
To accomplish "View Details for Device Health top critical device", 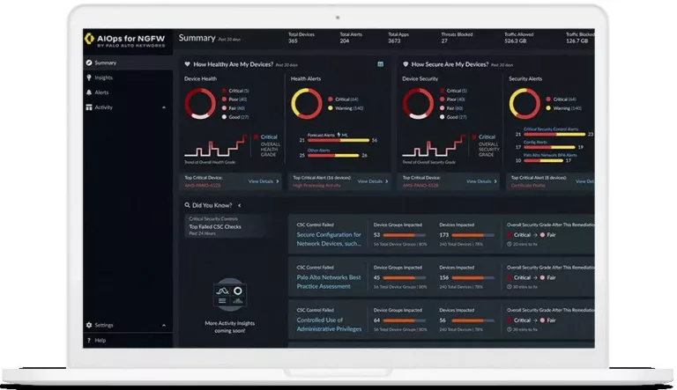I will point(264,181).
